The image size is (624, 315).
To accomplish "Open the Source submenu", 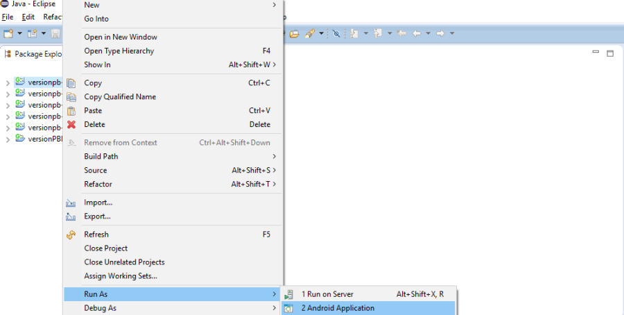I will (173, 171).
